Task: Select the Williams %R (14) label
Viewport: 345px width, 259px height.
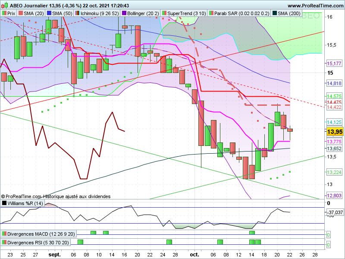Action: (25, 203)
